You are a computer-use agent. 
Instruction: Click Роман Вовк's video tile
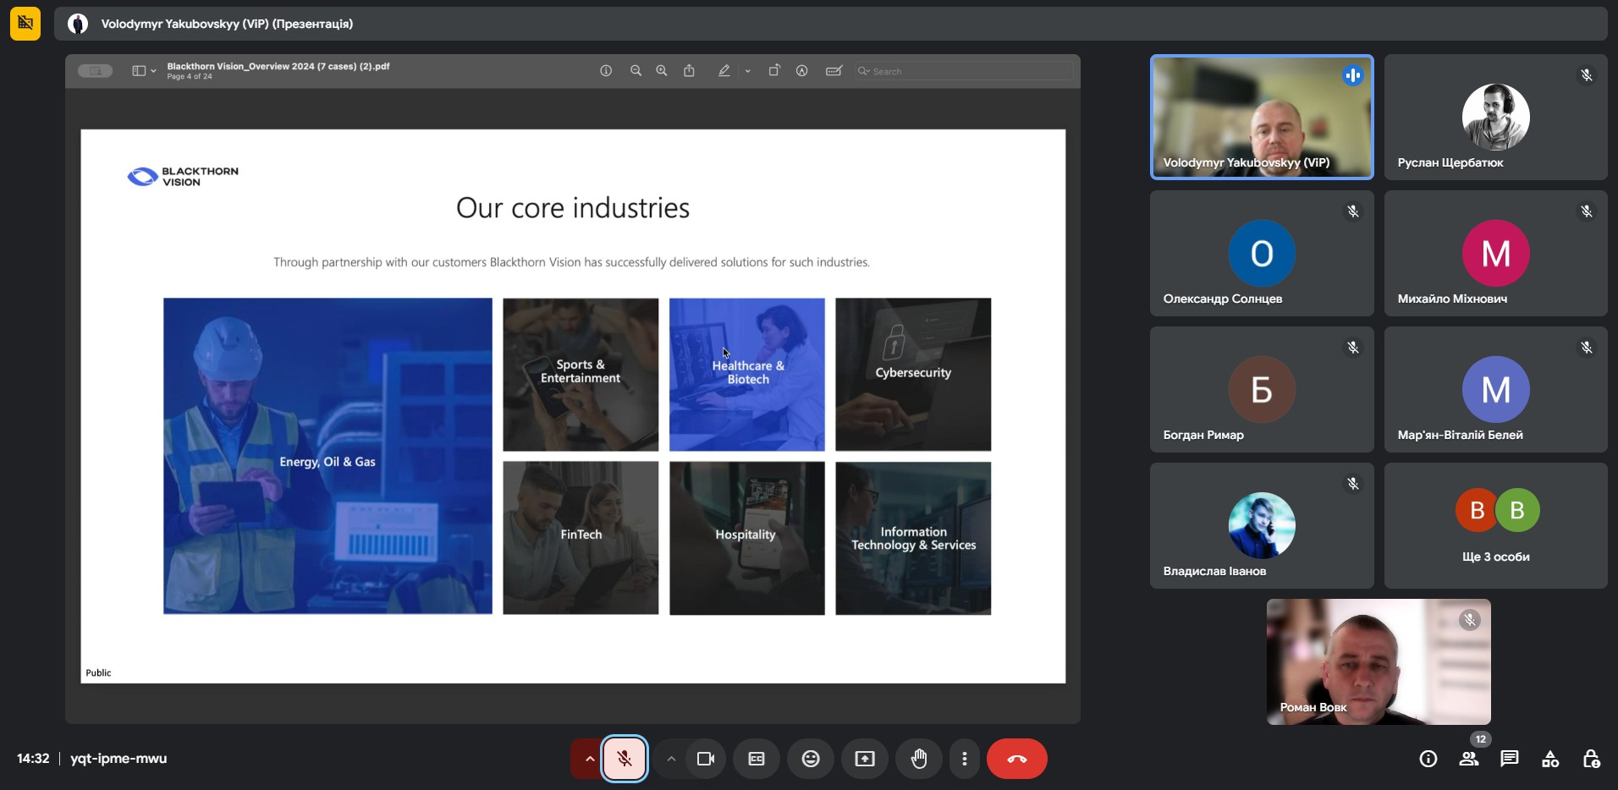click(x=1378, y=661)
